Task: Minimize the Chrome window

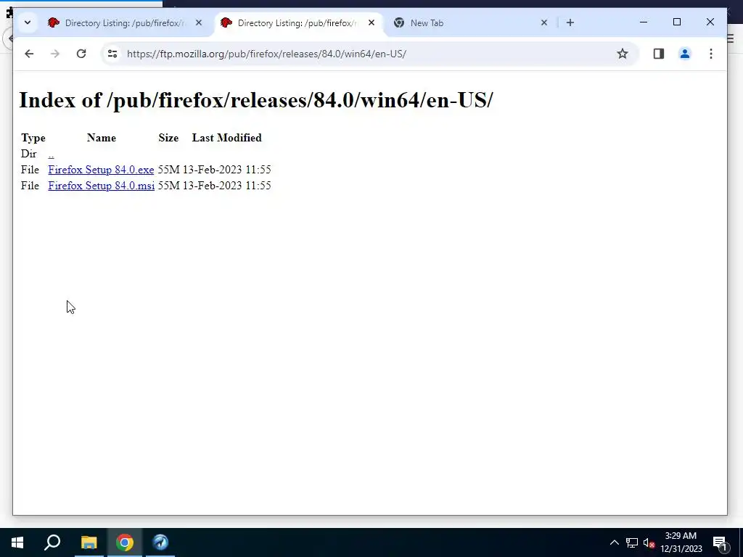Action: tap(644, 22)
